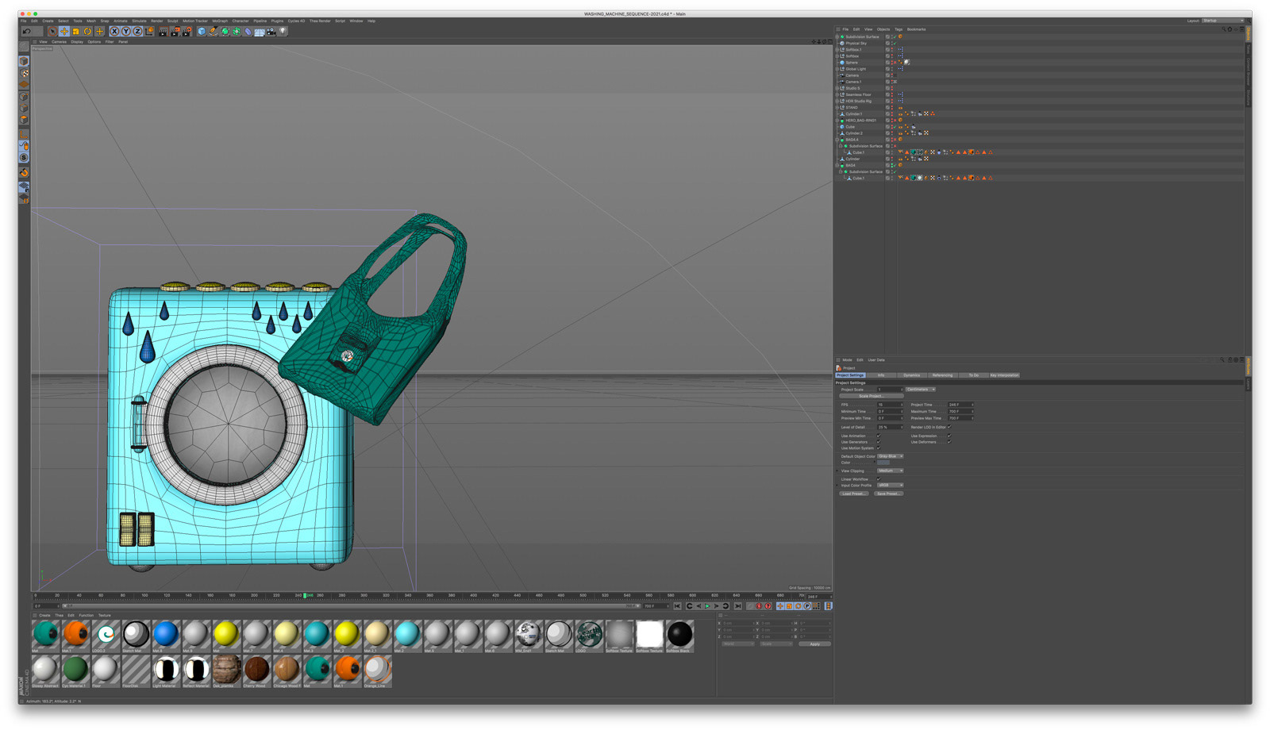1270x730 pixels.
Task: Click the spline pen tool icon
Action: [x=214, y=32]
